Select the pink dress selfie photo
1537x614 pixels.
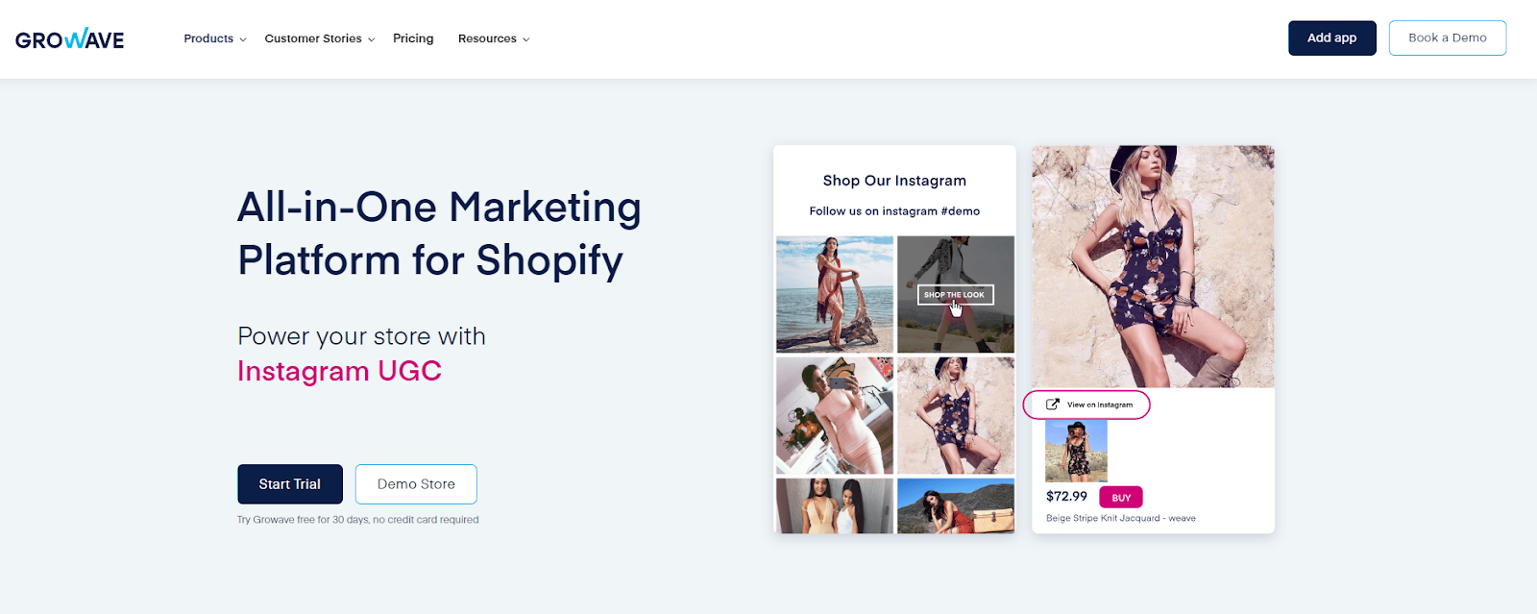(x=835, y=415)
